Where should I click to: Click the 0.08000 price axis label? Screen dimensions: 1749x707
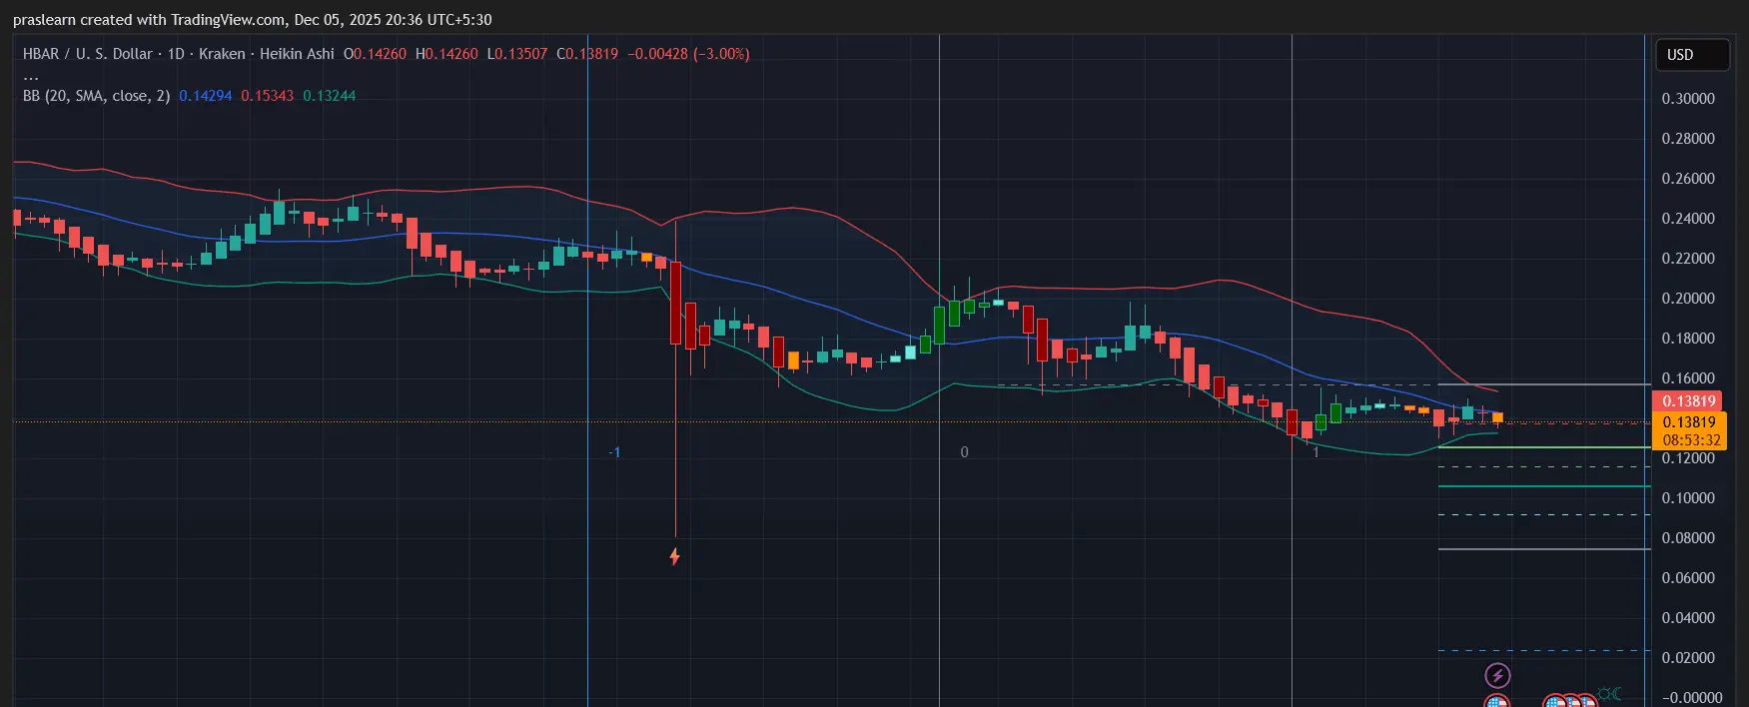(x=1688, y=538)
